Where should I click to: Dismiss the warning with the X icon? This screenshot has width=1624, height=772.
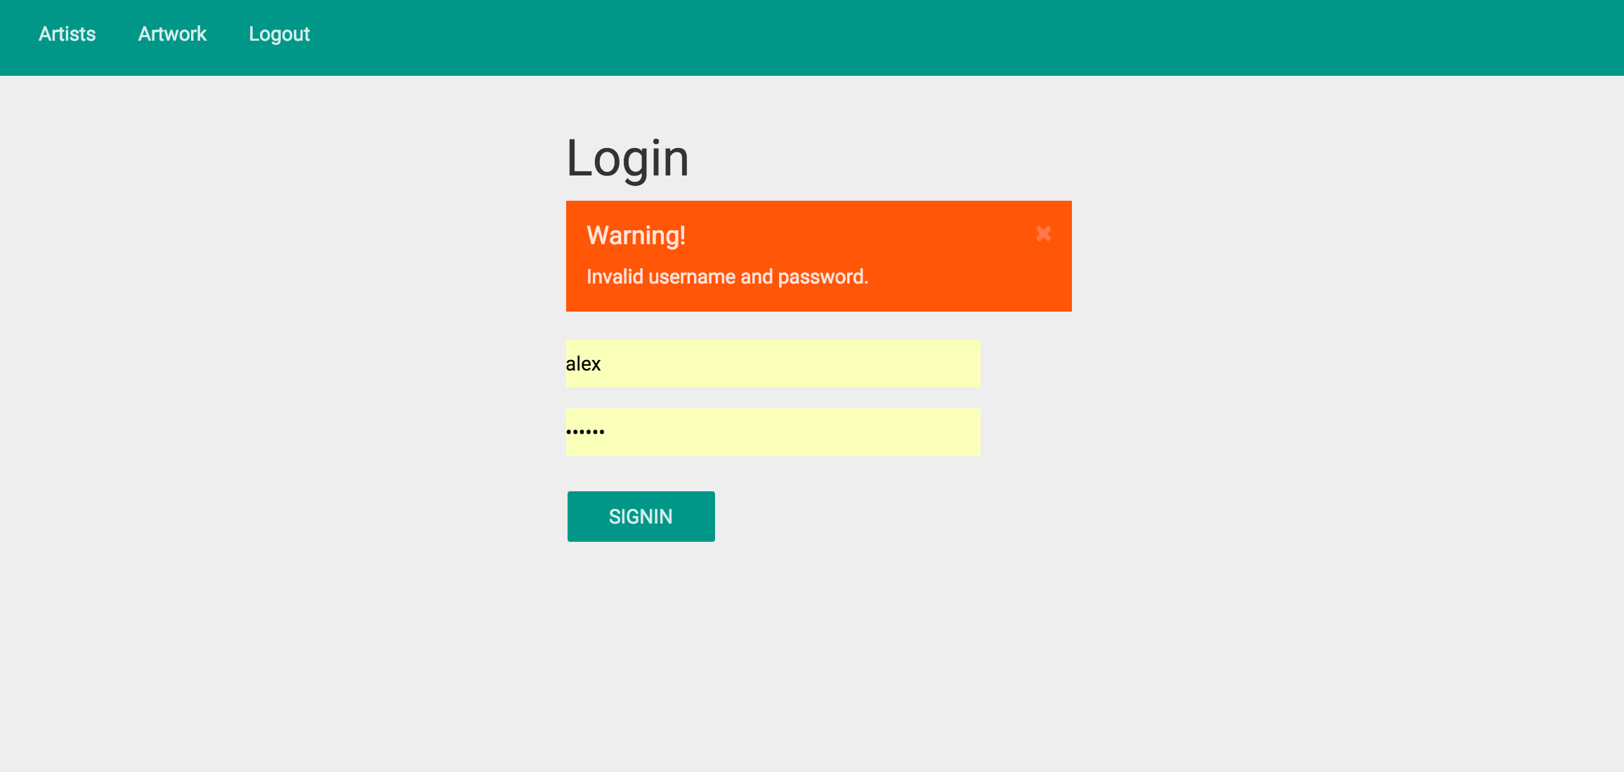tap(1043, 234)
